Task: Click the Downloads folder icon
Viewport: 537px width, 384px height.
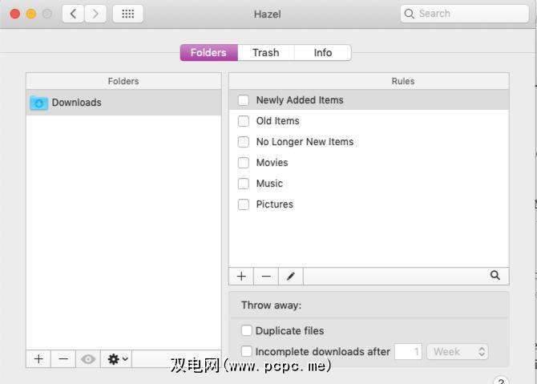Action: 38,103
